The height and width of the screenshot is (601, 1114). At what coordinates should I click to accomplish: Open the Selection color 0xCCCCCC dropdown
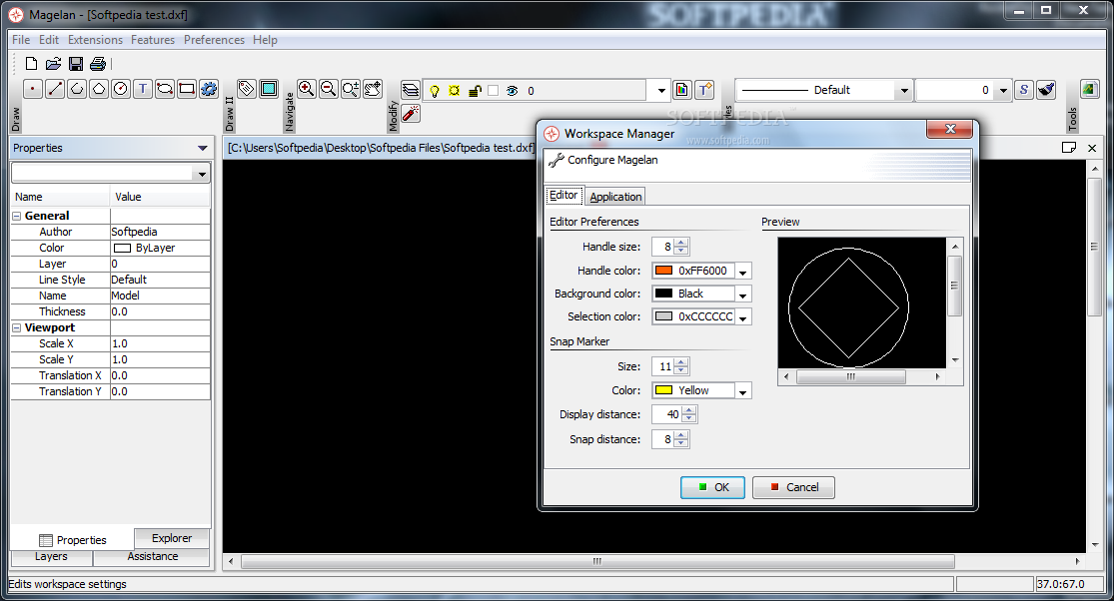pos(742,317)
